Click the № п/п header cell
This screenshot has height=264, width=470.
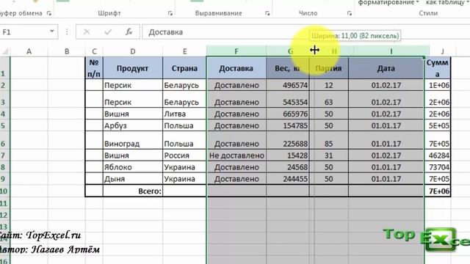[94, 68]
